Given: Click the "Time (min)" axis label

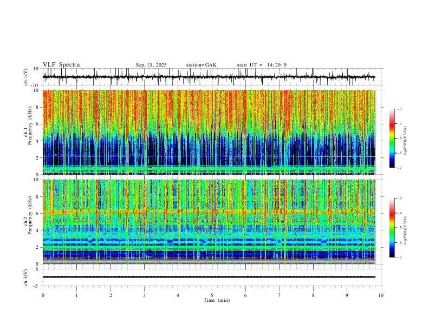Looking at the screenshot, I should point(217,300).
